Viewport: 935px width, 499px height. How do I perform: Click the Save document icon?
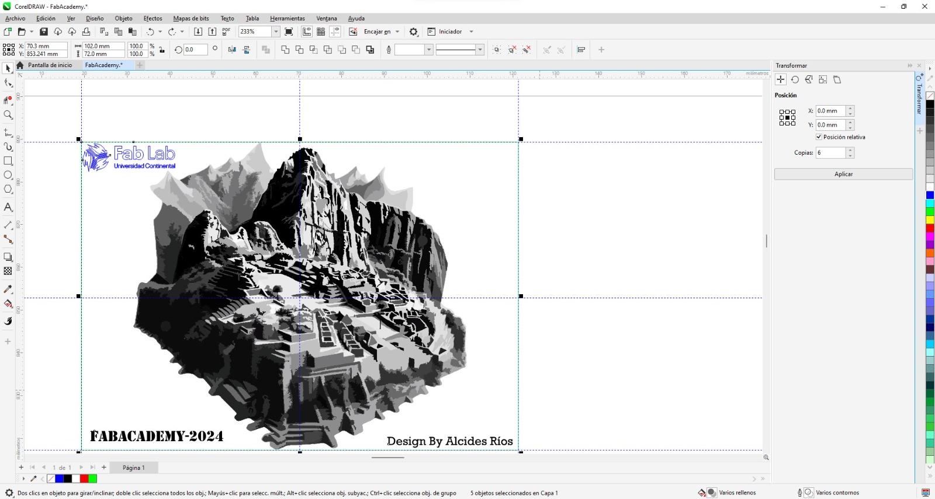pyautogui.click(x=44, y=32)
